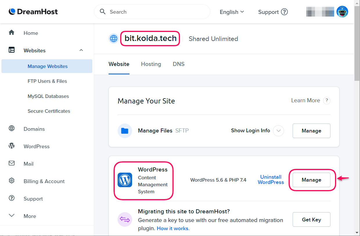This screenshot has width=360, height=236.
Task: Expand the More section in sidebar
Action: point(22,216)
